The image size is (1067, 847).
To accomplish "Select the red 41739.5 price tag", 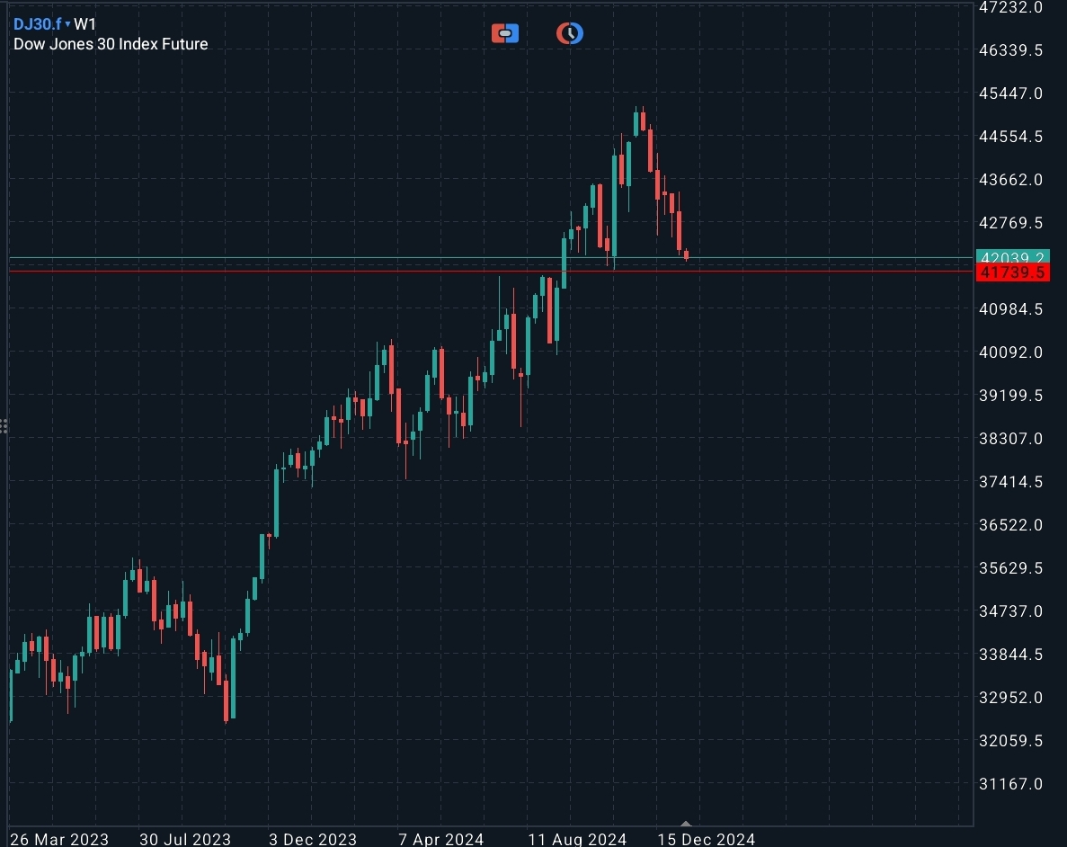I will tap(1012, 272).
